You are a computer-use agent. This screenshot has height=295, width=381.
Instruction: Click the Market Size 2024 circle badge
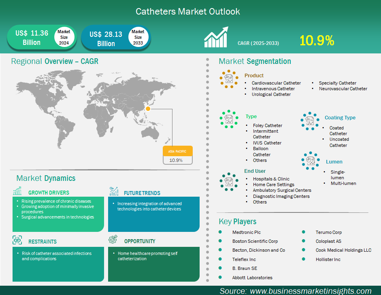point(64,37)
